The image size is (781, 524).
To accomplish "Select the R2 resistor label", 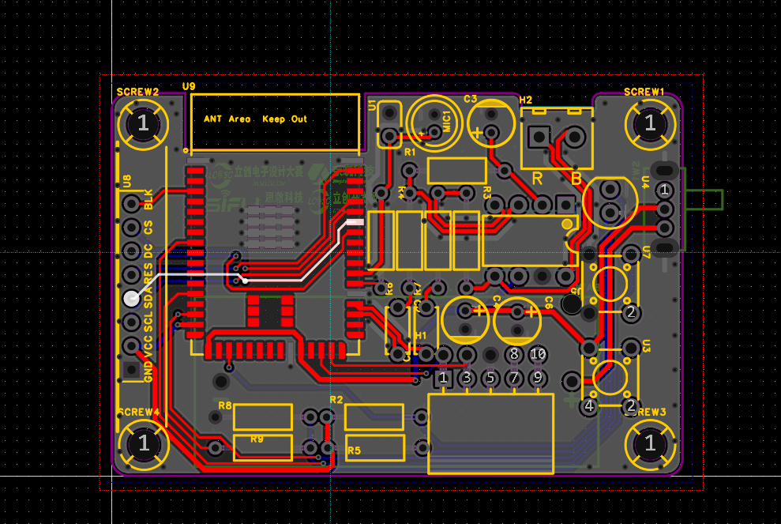I will pos(336,400).
